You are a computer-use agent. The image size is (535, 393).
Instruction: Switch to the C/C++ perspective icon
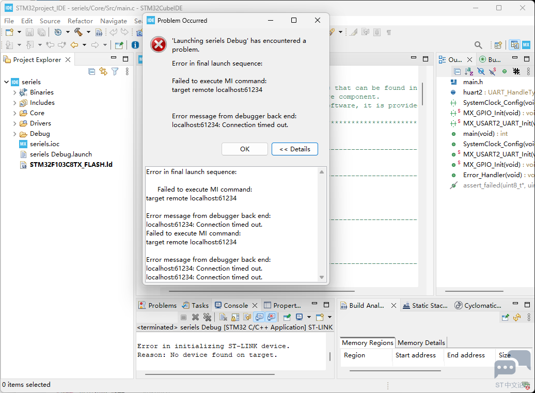[x=514, y=45]
